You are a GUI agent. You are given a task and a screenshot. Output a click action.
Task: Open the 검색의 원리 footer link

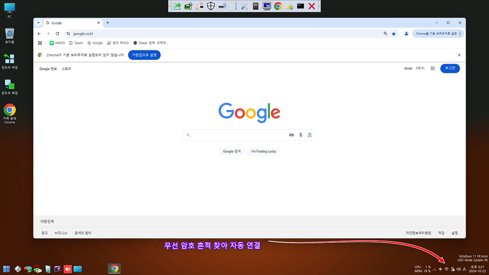point(83,233)
